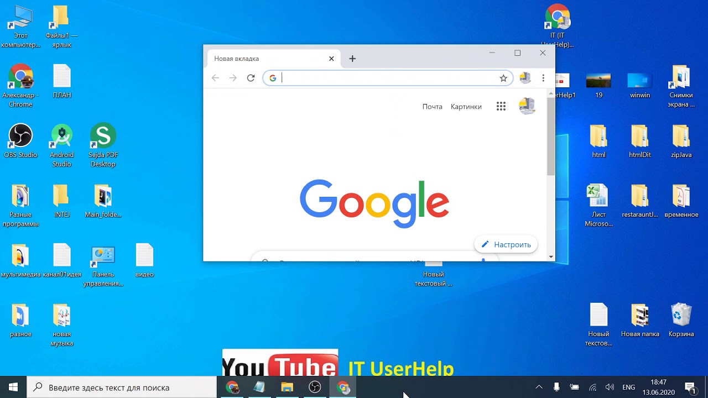This screenshot has height=398, width=708.
Task: Click the battery icon in the tray
Action: click(575, 387)
